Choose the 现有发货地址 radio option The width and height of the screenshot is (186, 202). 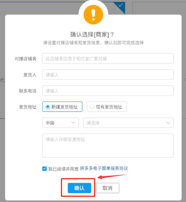(92, 107)
